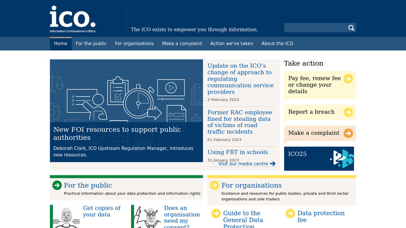Open Get copies of your data link
The height and width of the screenshot is (228, 406).
(x=102, y=211)
